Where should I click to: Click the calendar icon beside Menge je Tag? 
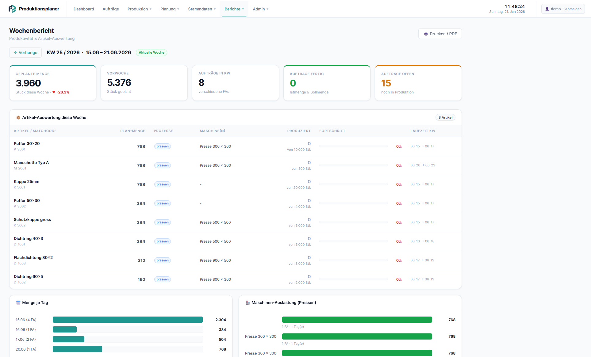(18, 303)
